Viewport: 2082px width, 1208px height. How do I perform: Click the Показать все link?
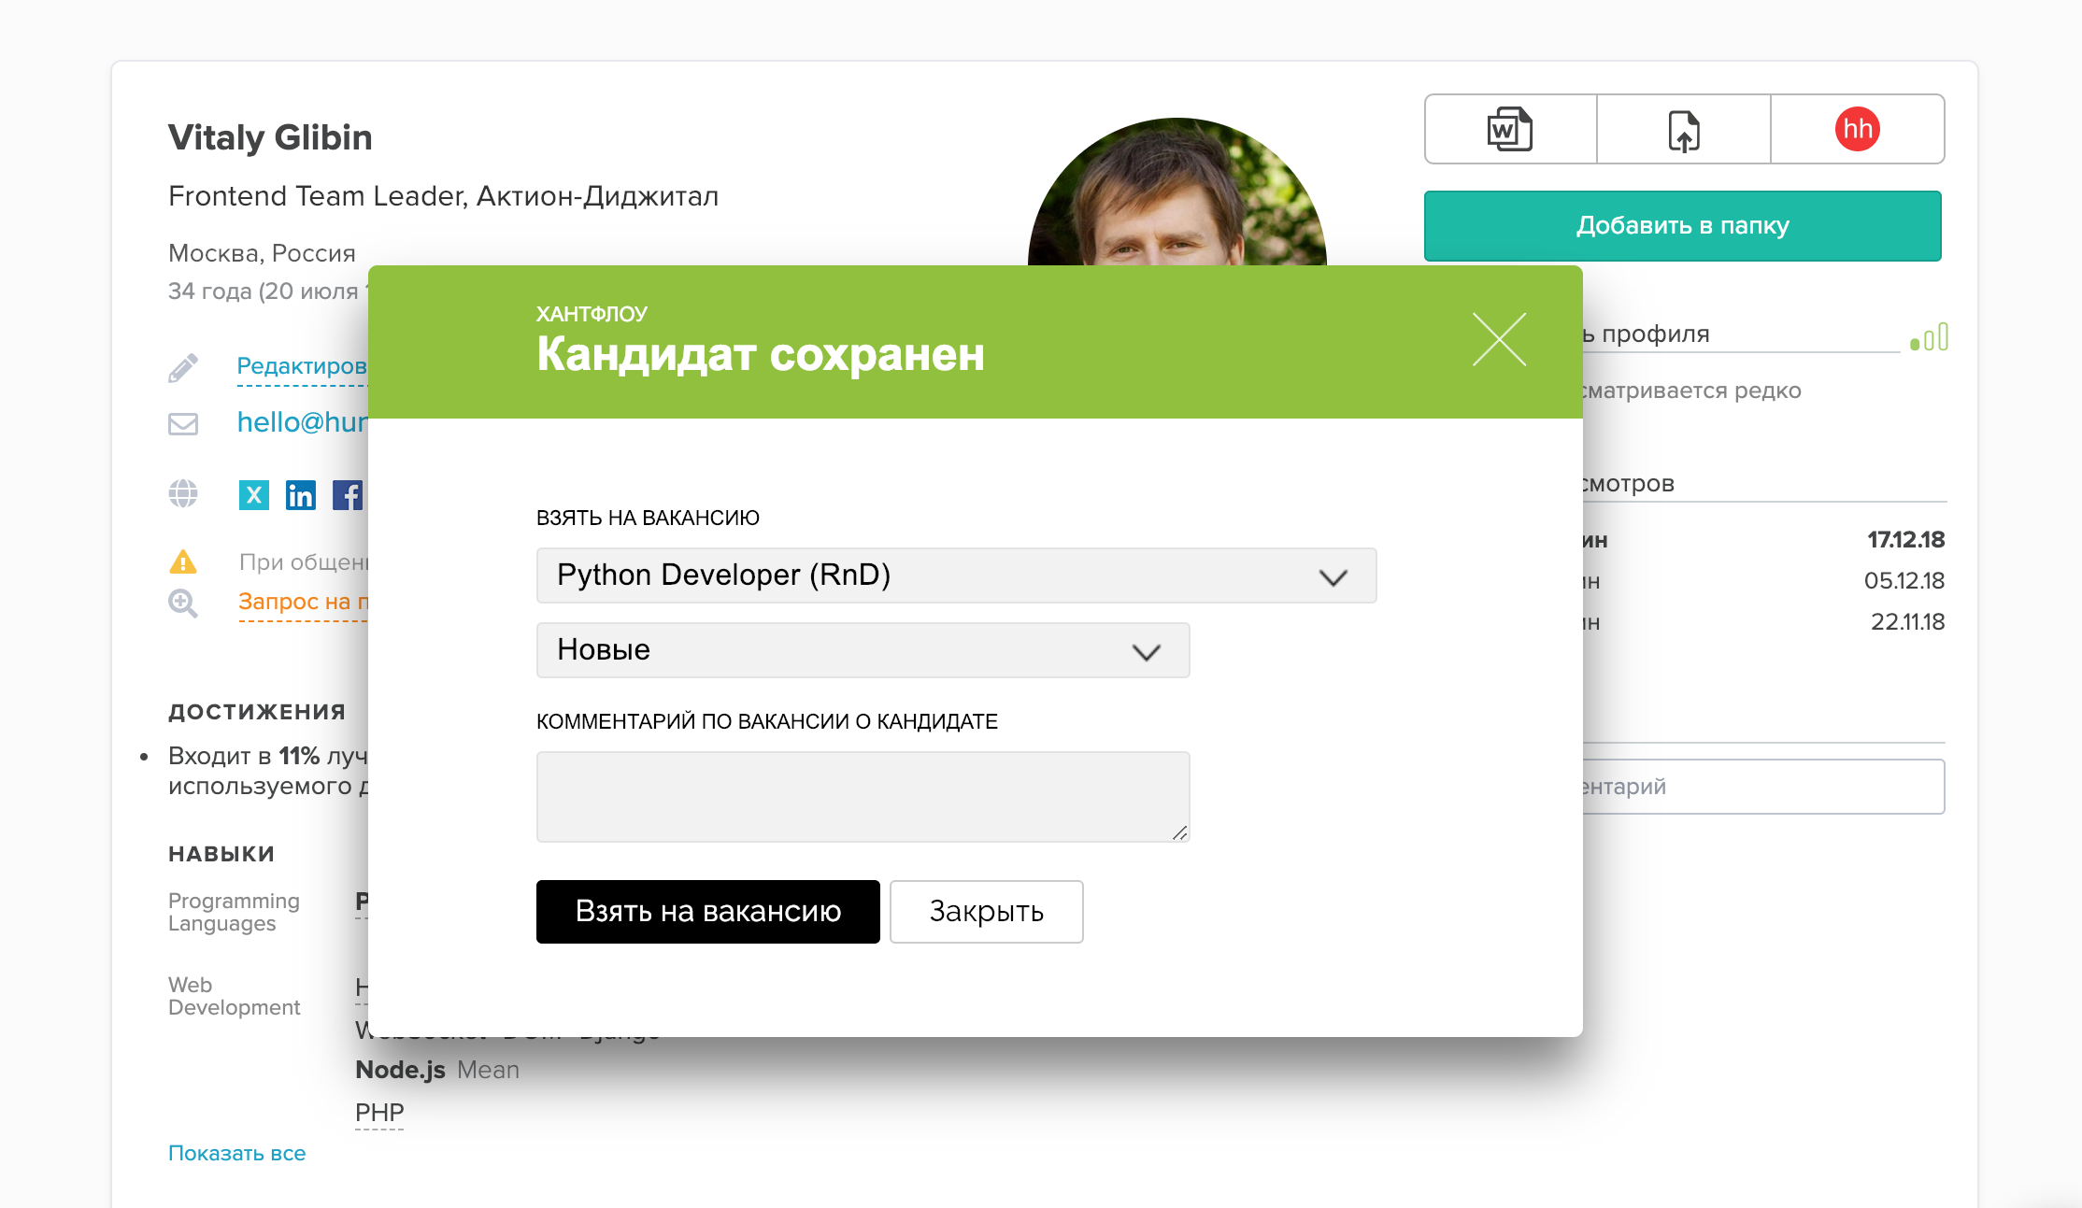point(236,1153)
